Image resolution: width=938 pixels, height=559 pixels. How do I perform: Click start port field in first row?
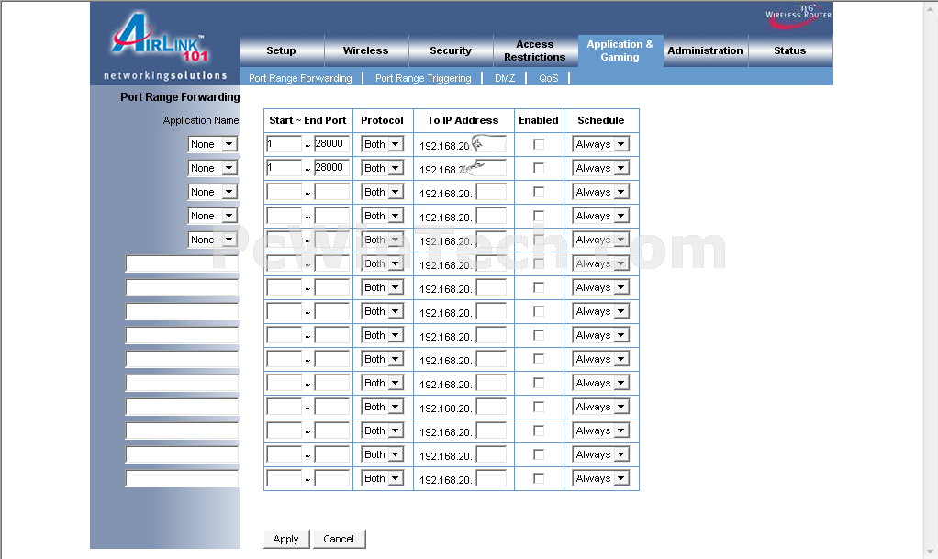(284, 143)
